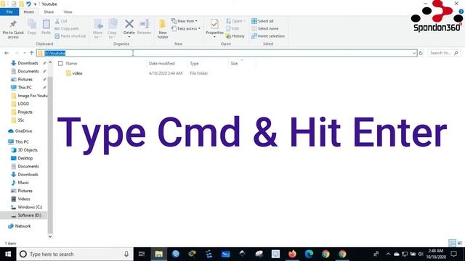465x261 pixels.
Task: Open Network in navigation pane
Action: [23, 226]
